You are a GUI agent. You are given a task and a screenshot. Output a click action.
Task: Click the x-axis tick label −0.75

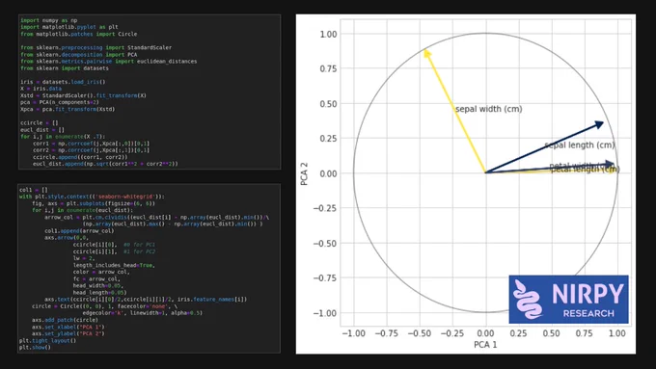(x=386, y=333)
